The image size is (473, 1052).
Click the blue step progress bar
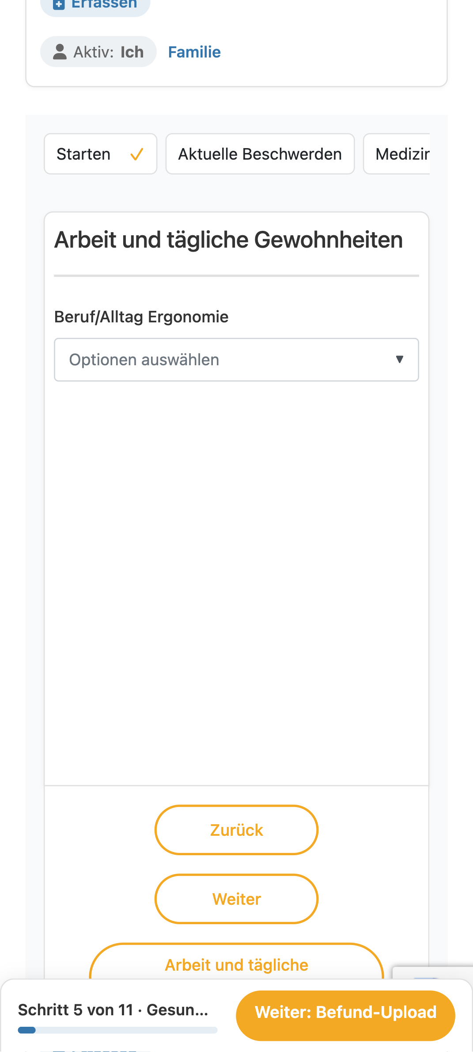pos(118,1030)
